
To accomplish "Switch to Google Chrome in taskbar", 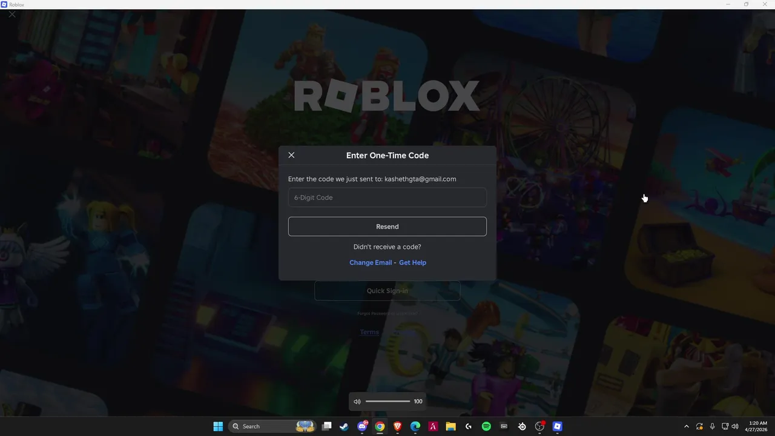I will coord(380,426).
